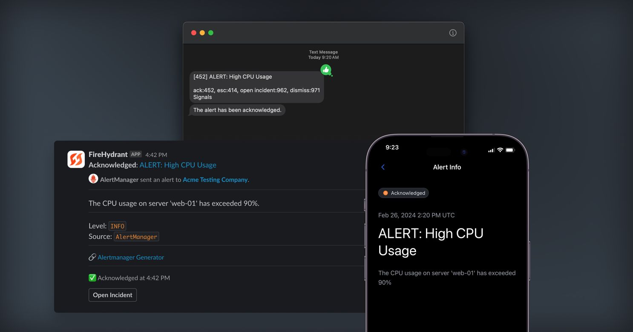The height and width of the screenshot is (332, 633).
Task: Click the orange status dot in Acknowledged badge
Action: point(386,193)
